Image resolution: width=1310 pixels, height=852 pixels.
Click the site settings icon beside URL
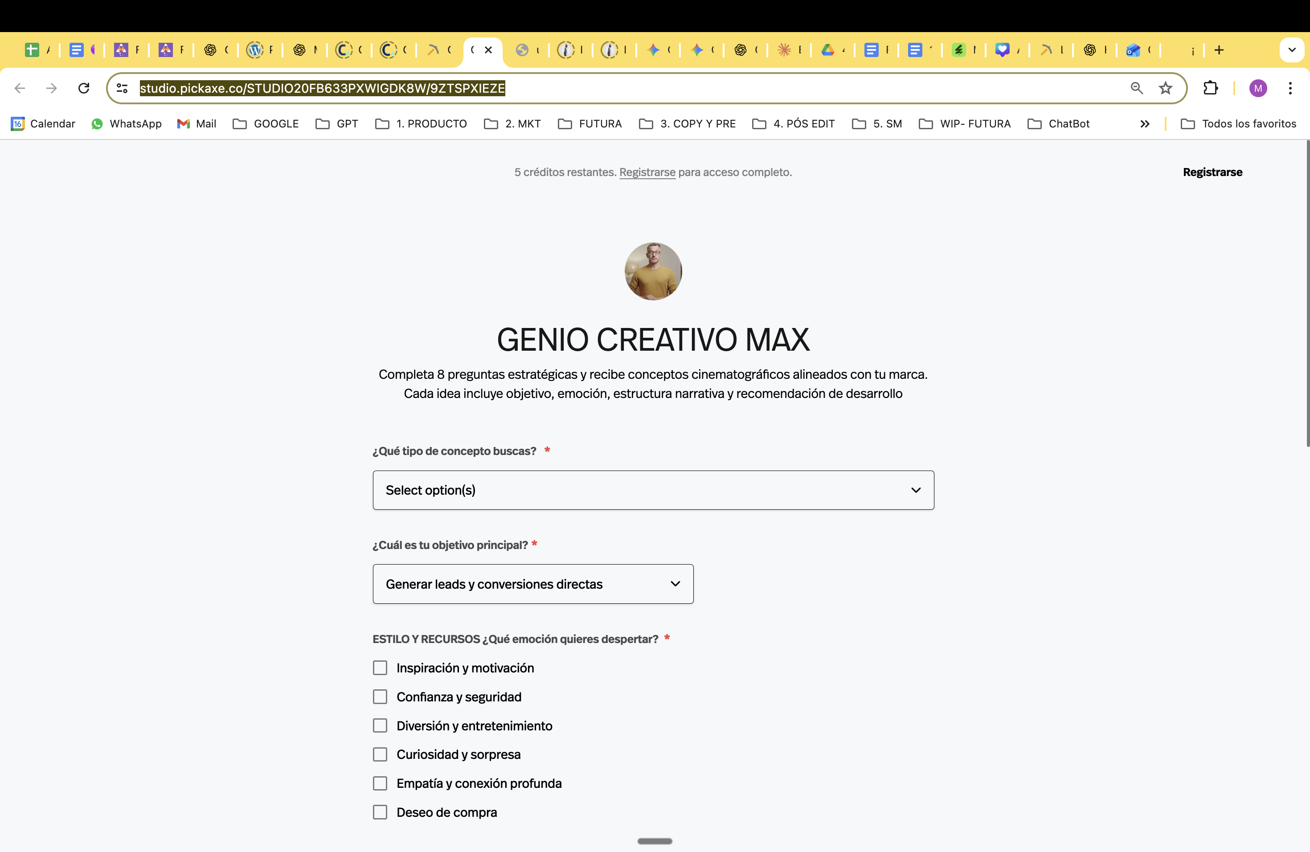point(122,88)
